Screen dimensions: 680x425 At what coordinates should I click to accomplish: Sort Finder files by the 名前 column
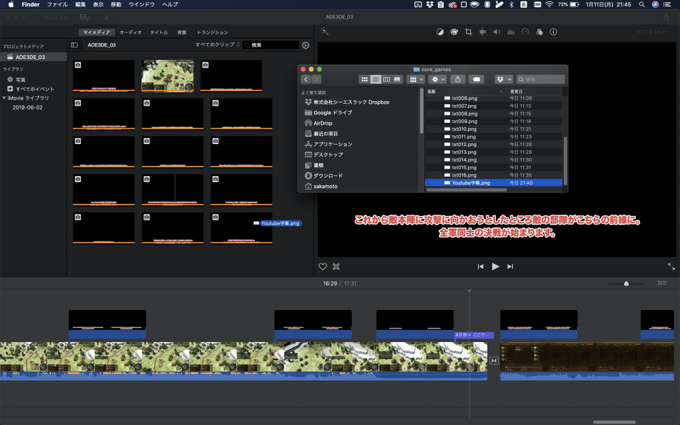pos(465,92)
